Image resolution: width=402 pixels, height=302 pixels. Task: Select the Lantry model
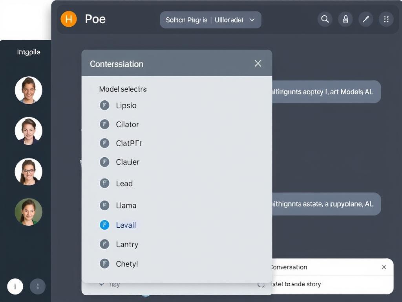coord(127,244)
